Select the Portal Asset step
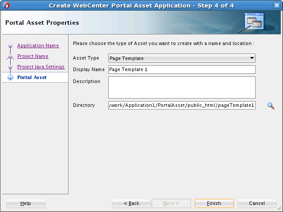283x212 pixels. click(x=32, y=77)
